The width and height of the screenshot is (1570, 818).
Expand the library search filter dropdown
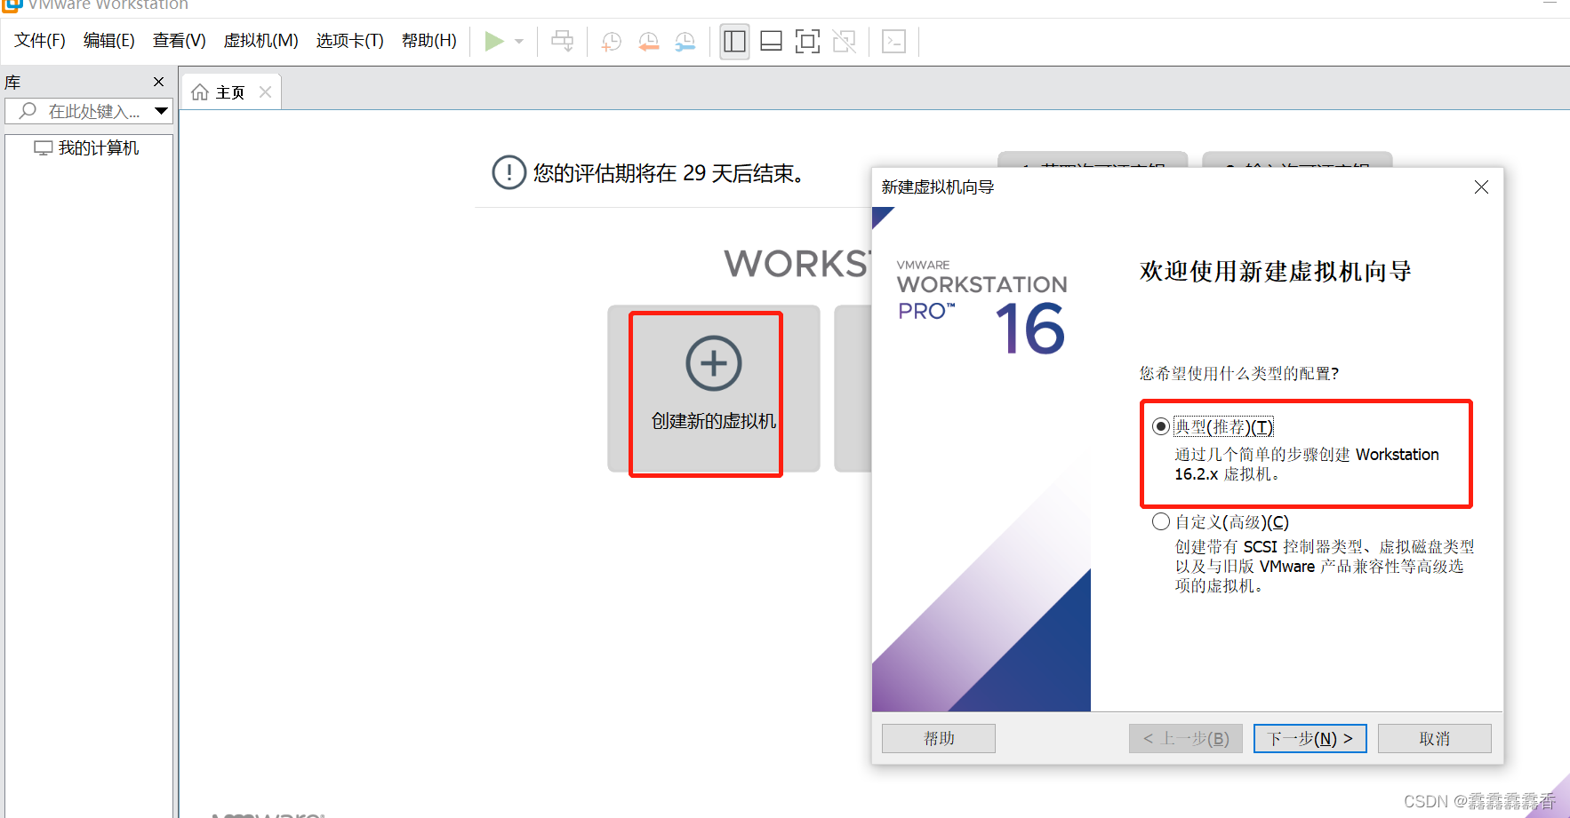[161, 111]
